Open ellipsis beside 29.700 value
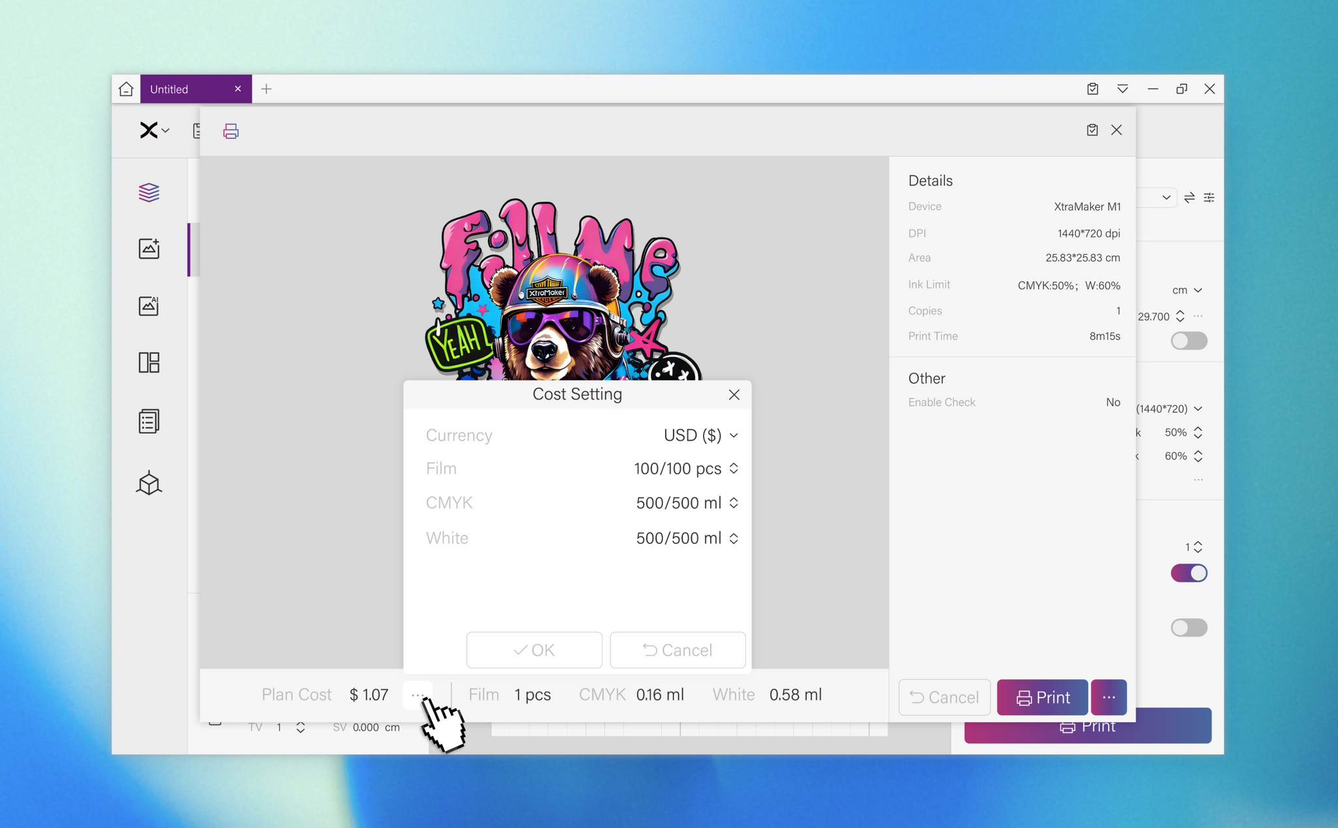The height and width of the screenshot is (828, 1338). pos(1198,316)
